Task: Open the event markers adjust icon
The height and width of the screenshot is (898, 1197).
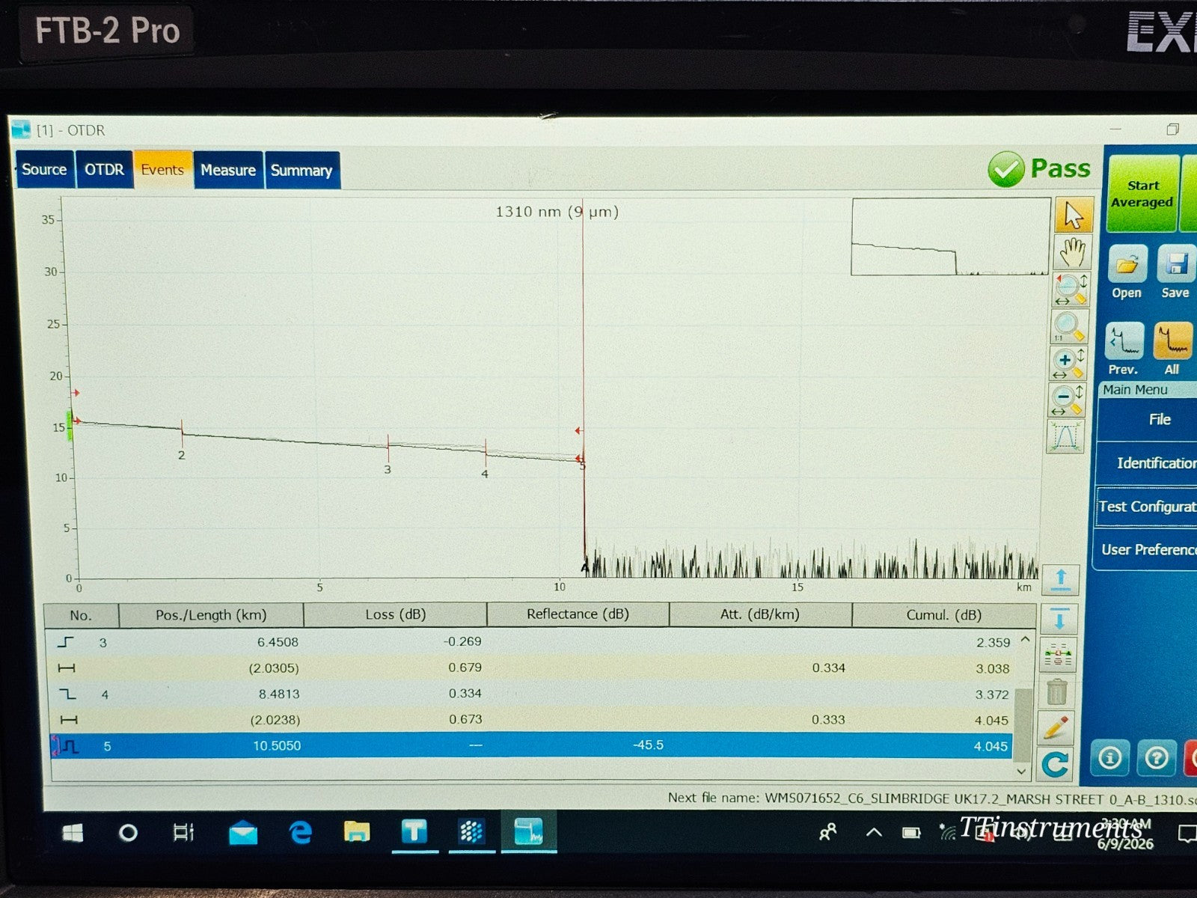Action: click(x=1058, y=654)
